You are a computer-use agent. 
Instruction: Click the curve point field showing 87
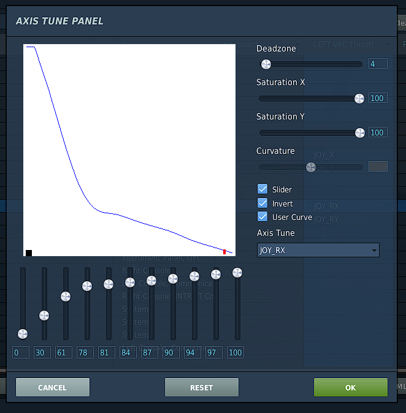point(150,352)
